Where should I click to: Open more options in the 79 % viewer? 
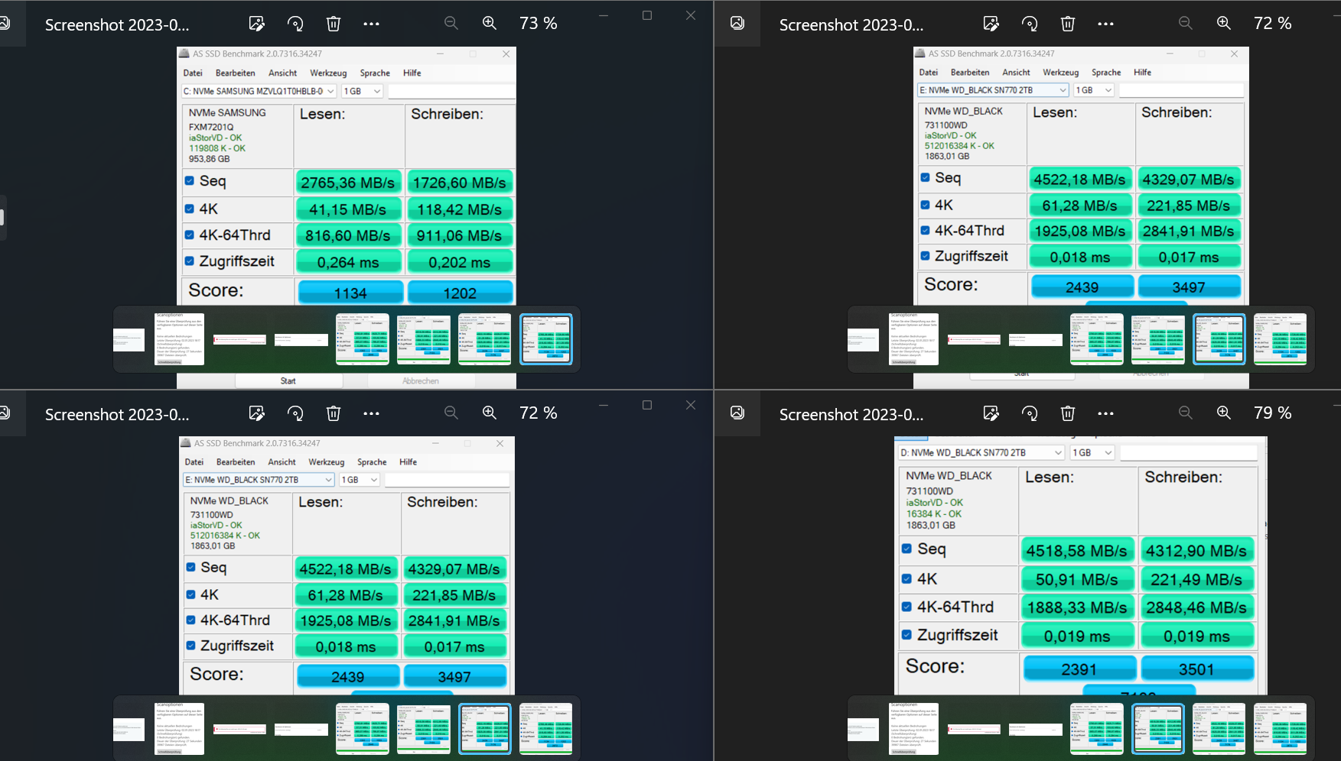1106,413
